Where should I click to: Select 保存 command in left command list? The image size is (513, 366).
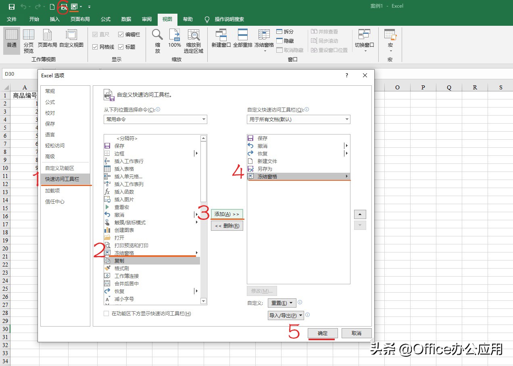pyautogui.click(x=152, y=146)
